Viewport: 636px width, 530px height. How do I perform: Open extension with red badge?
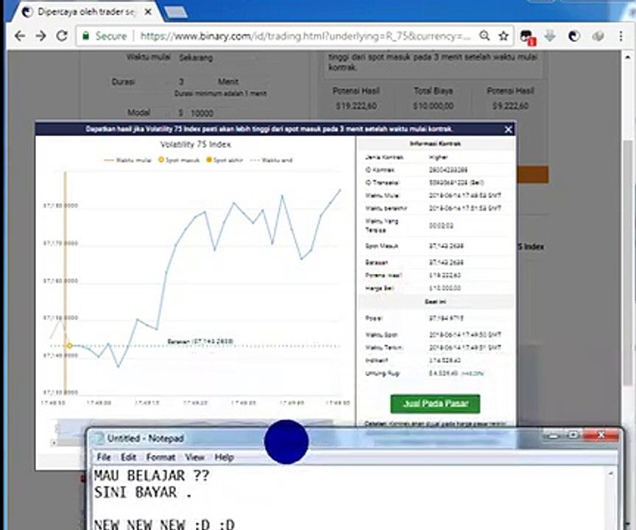pyautogui.click(x=527, y=37)
